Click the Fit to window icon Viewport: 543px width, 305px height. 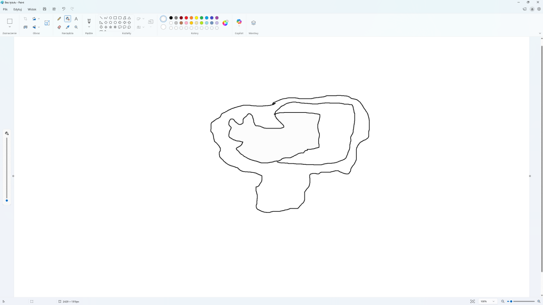pyautogui.click(x=472, y=302)
